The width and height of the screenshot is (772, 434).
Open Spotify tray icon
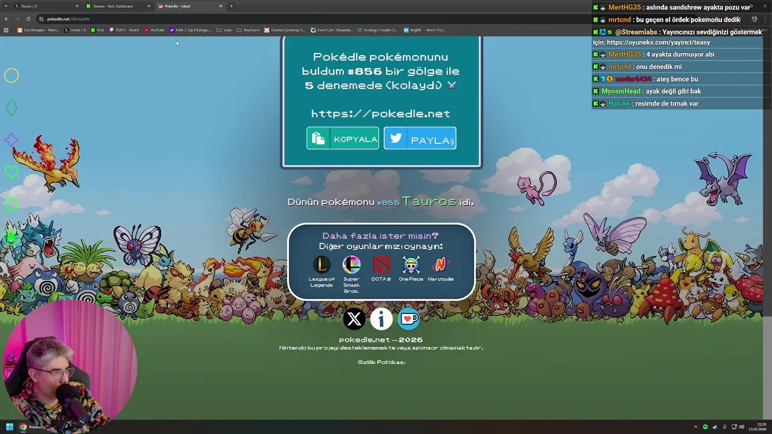[705, 427]
